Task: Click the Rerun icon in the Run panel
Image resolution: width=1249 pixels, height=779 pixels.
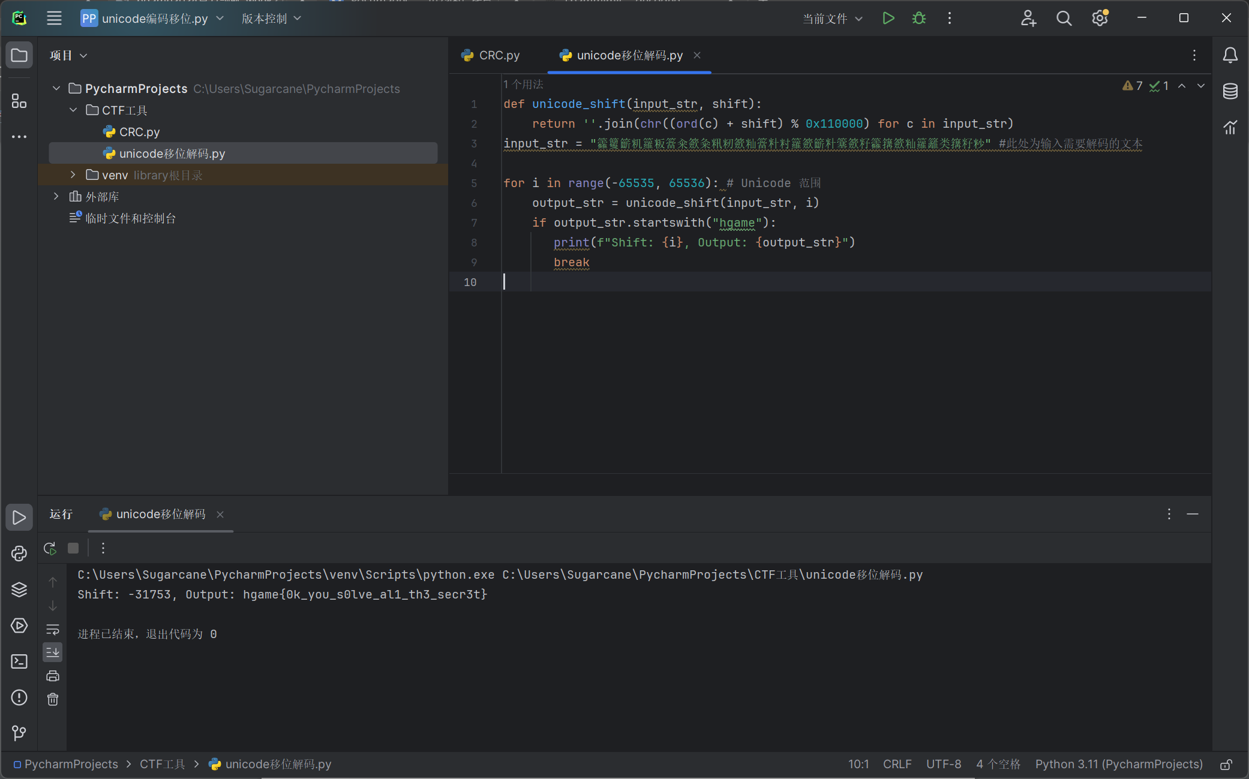Action: point(50,548)
